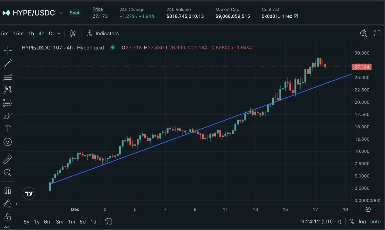The image size is (385, 230).
Task: Click the Market Cap value $9,068,059,515
Action: click(x=233, y=16)
